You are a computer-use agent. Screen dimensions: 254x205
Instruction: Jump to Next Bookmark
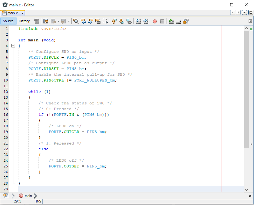coord(121,21)
